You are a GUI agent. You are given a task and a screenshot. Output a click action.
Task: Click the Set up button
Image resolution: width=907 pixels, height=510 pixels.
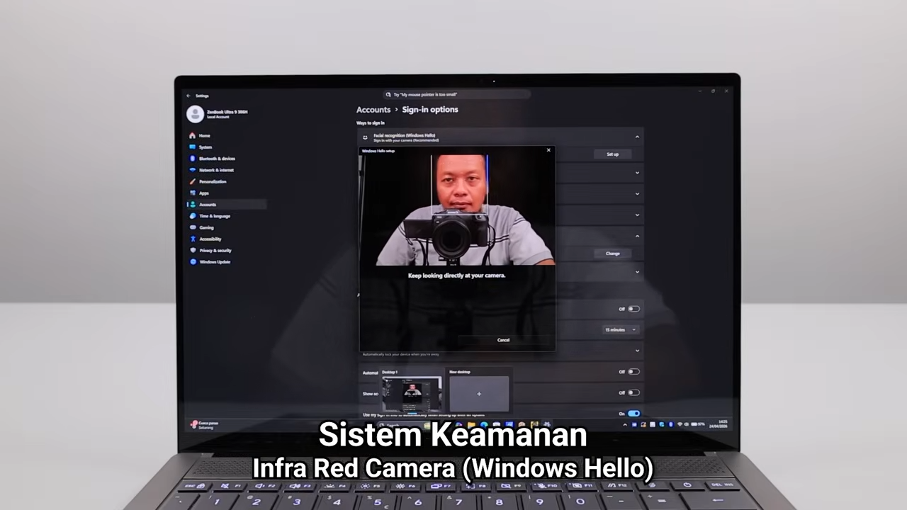coord(613,154)
